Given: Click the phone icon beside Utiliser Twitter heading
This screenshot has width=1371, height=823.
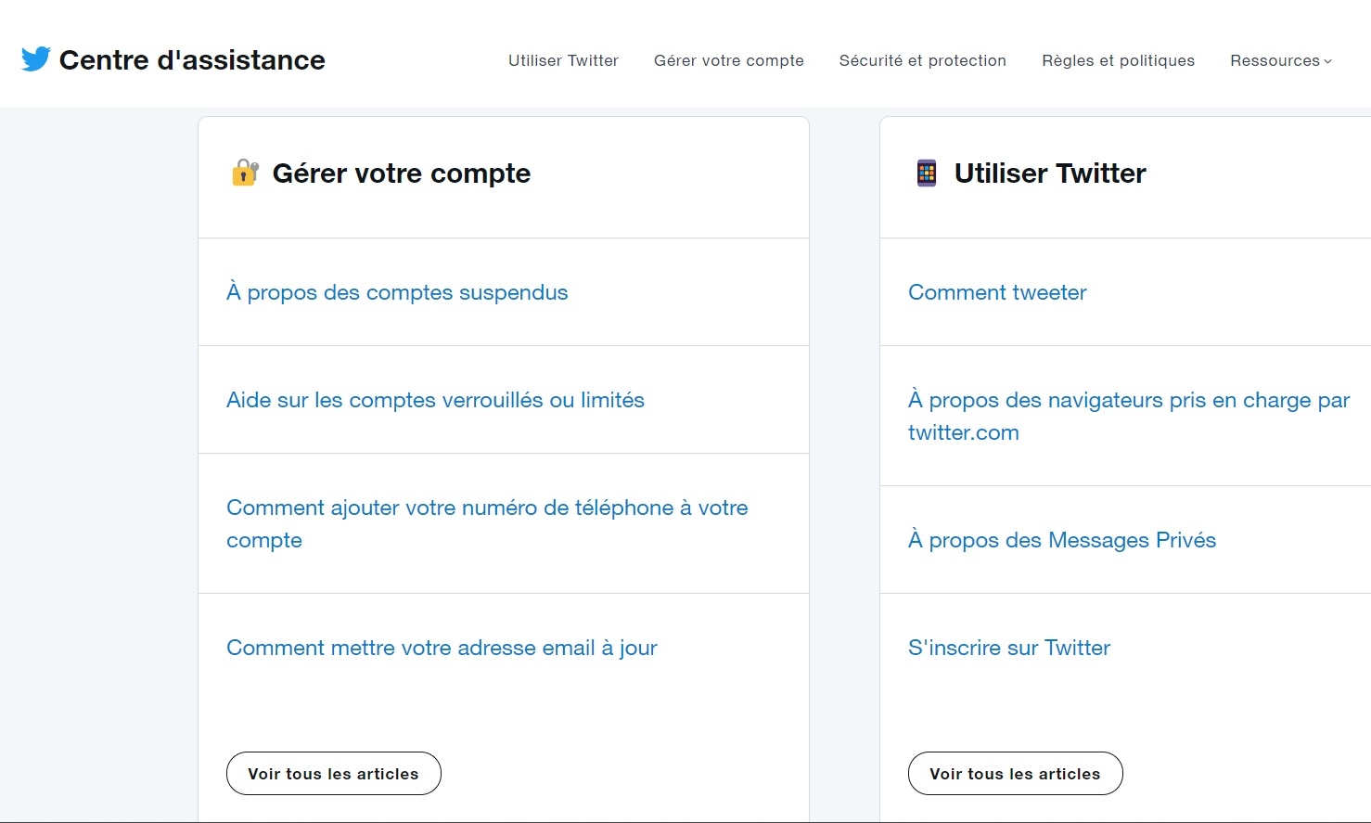Looking at the screenshot, I should (x=927, y=173).
